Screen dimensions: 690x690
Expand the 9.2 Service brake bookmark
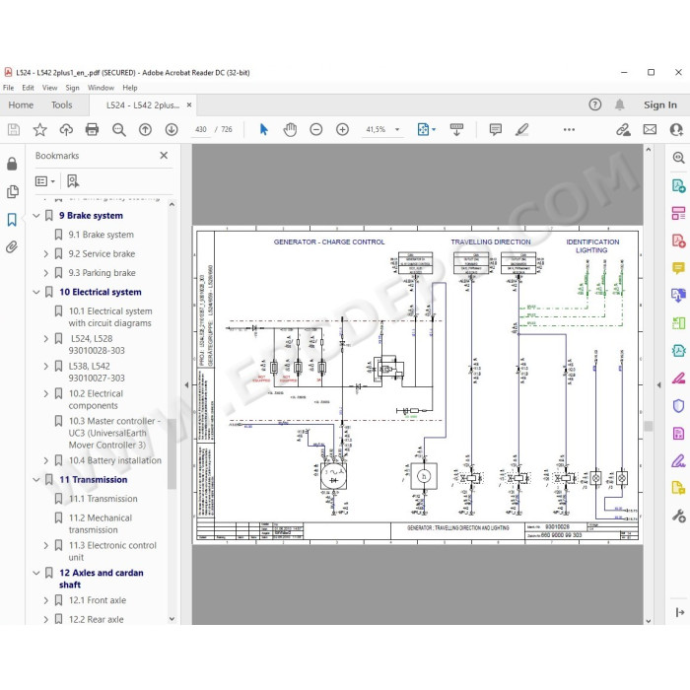[45, 254]
